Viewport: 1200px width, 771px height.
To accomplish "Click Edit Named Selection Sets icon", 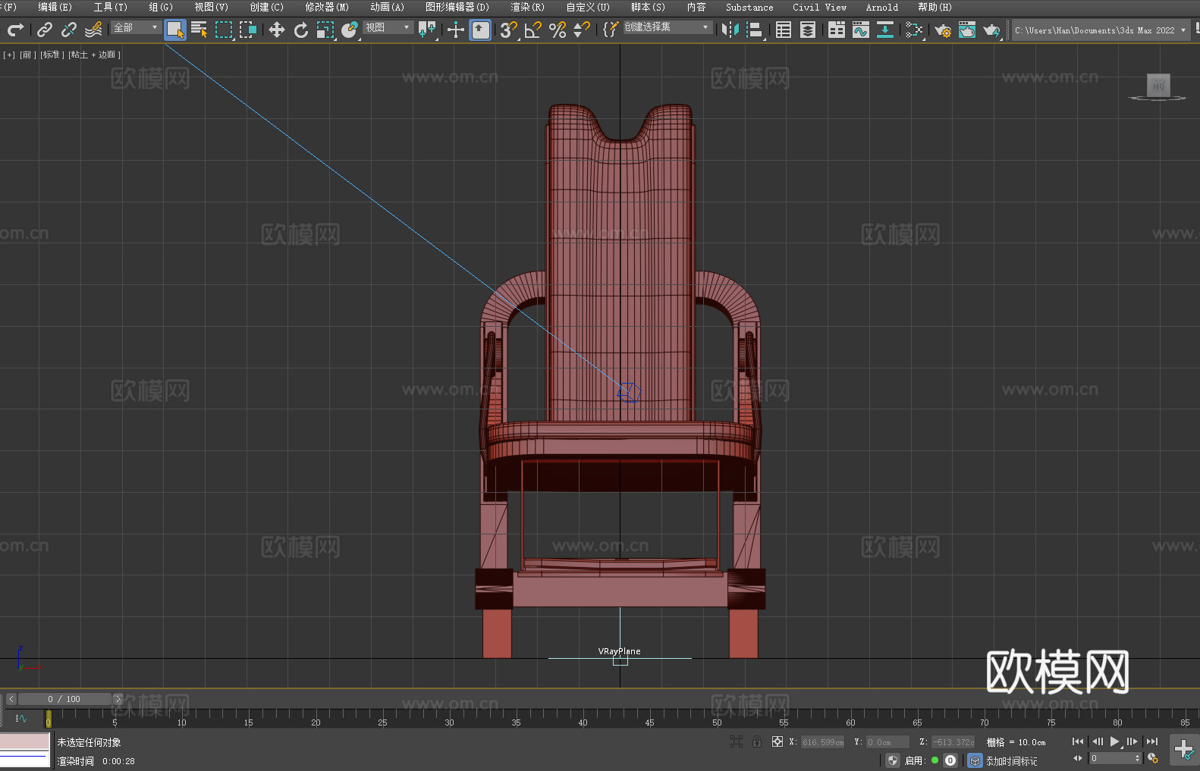I will [611, 30].
